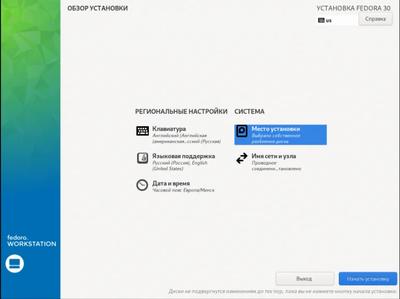Click the 'Диски не подвергнутся изменениям' notice
Screen dimensions: 400x299
(x=283, y=291)
